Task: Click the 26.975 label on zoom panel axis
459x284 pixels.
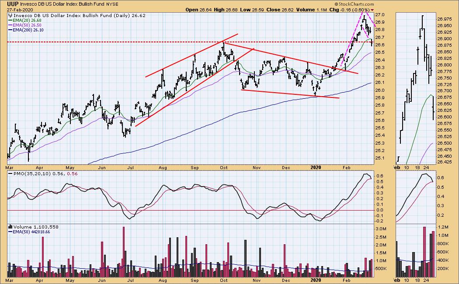Action: pyautogui.click(x=444, y=19)
